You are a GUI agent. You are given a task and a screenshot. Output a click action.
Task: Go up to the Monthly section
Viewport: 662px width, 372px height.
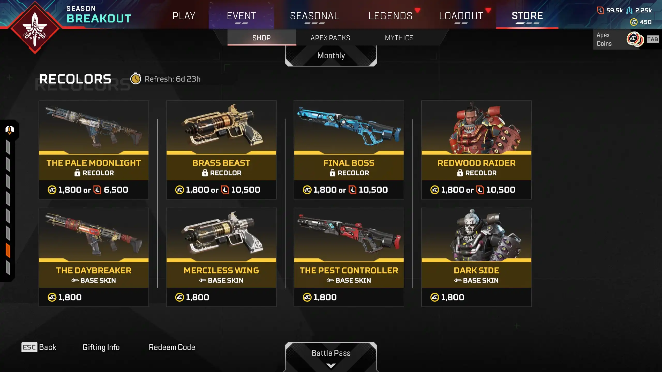tap(331, 56)
